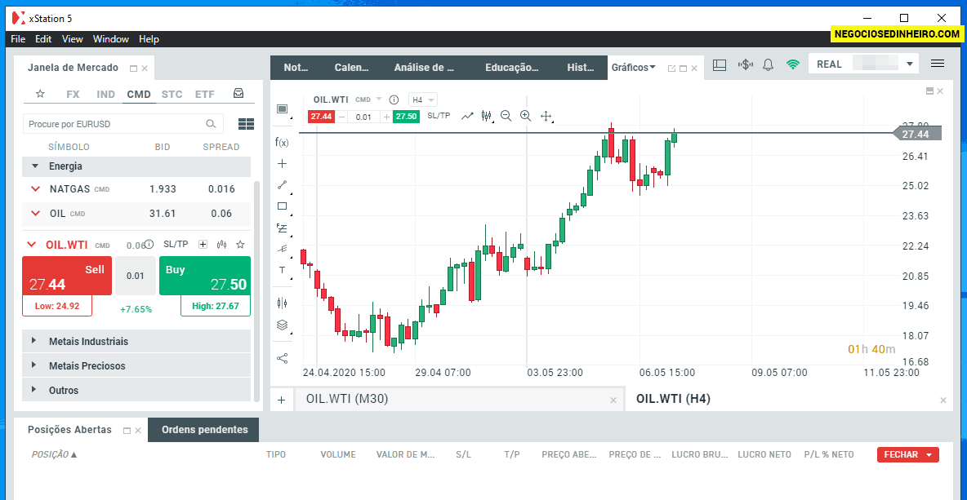Collapse the OIL.WTI trading row

click(x=32, y=245)
